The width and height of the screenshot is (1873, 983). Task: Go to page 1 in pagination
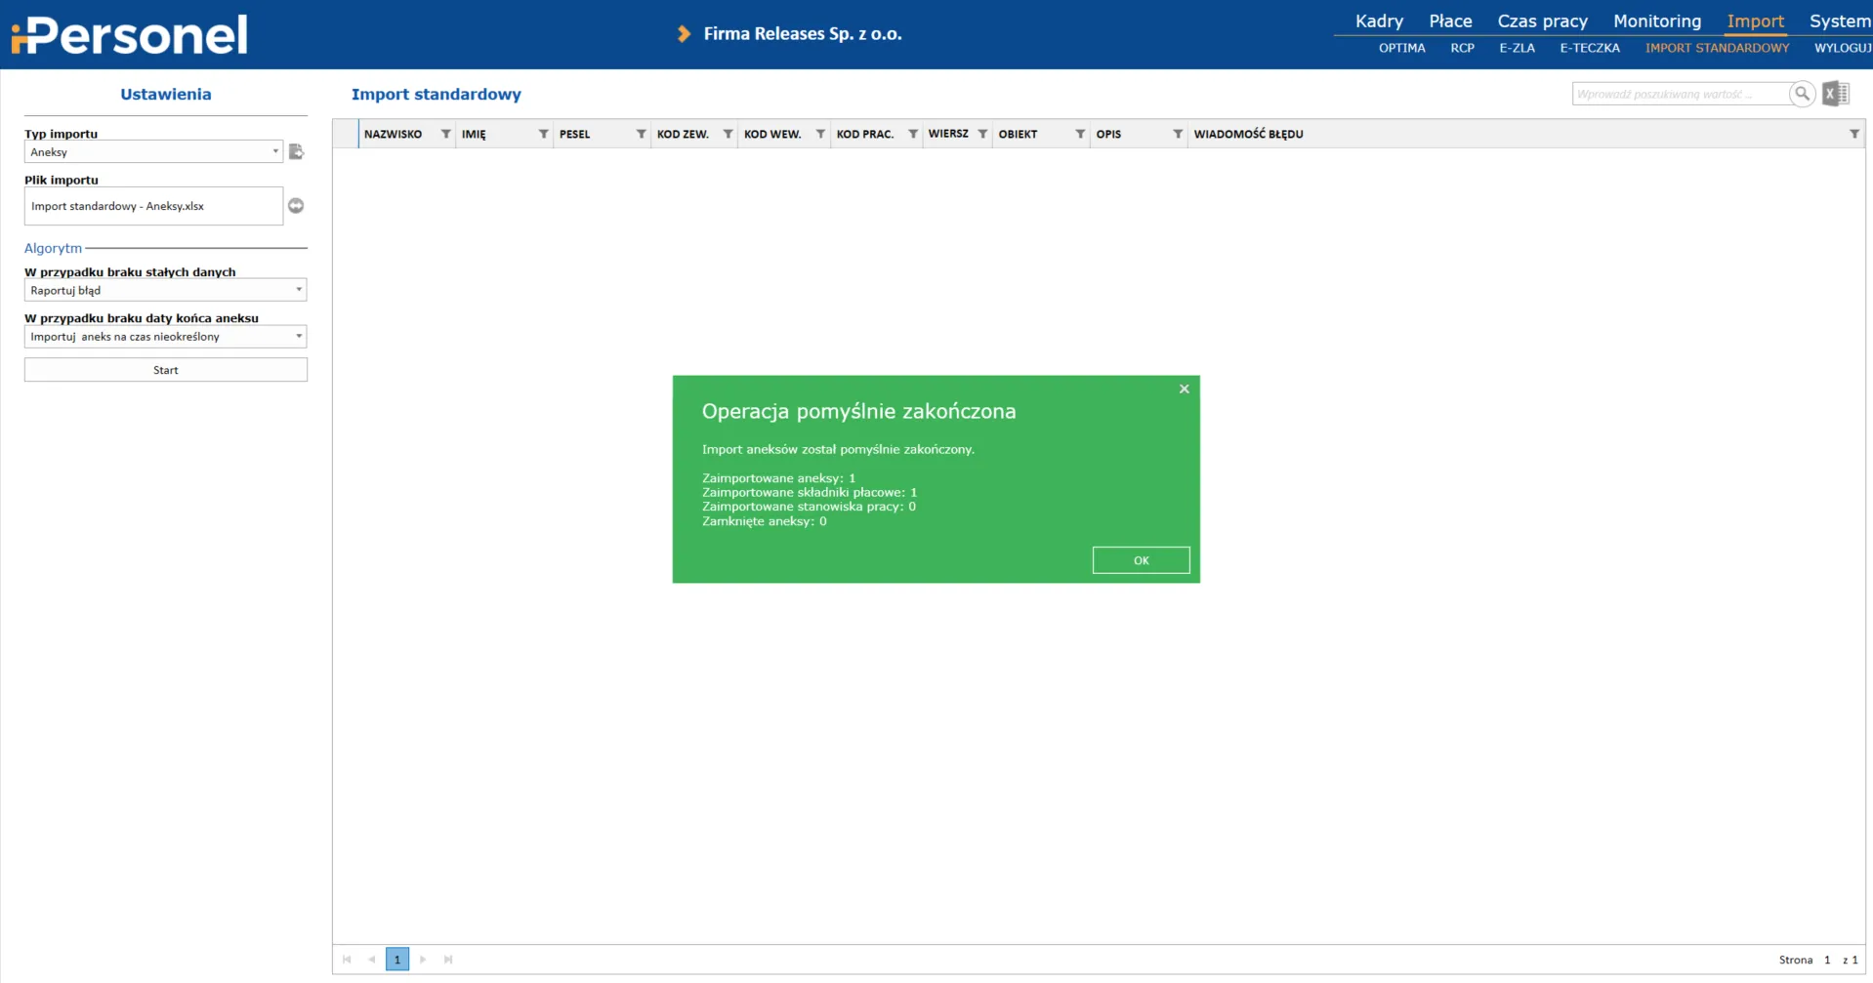pos(397,960)
